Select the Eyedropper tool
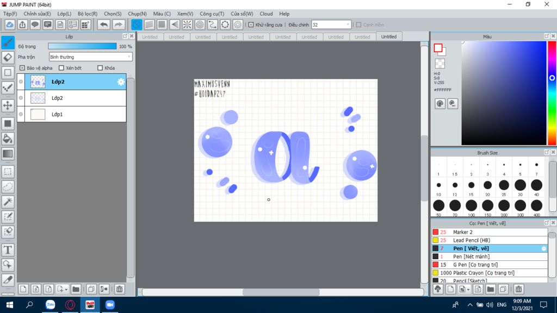The height and width of the screenshot is (313, 557). pos(8,280)
